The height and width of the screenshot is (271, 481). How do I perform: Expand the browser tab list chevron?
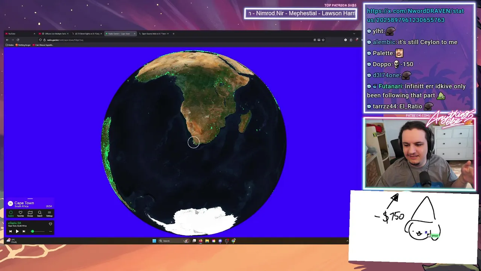click(x=354, y=33)
